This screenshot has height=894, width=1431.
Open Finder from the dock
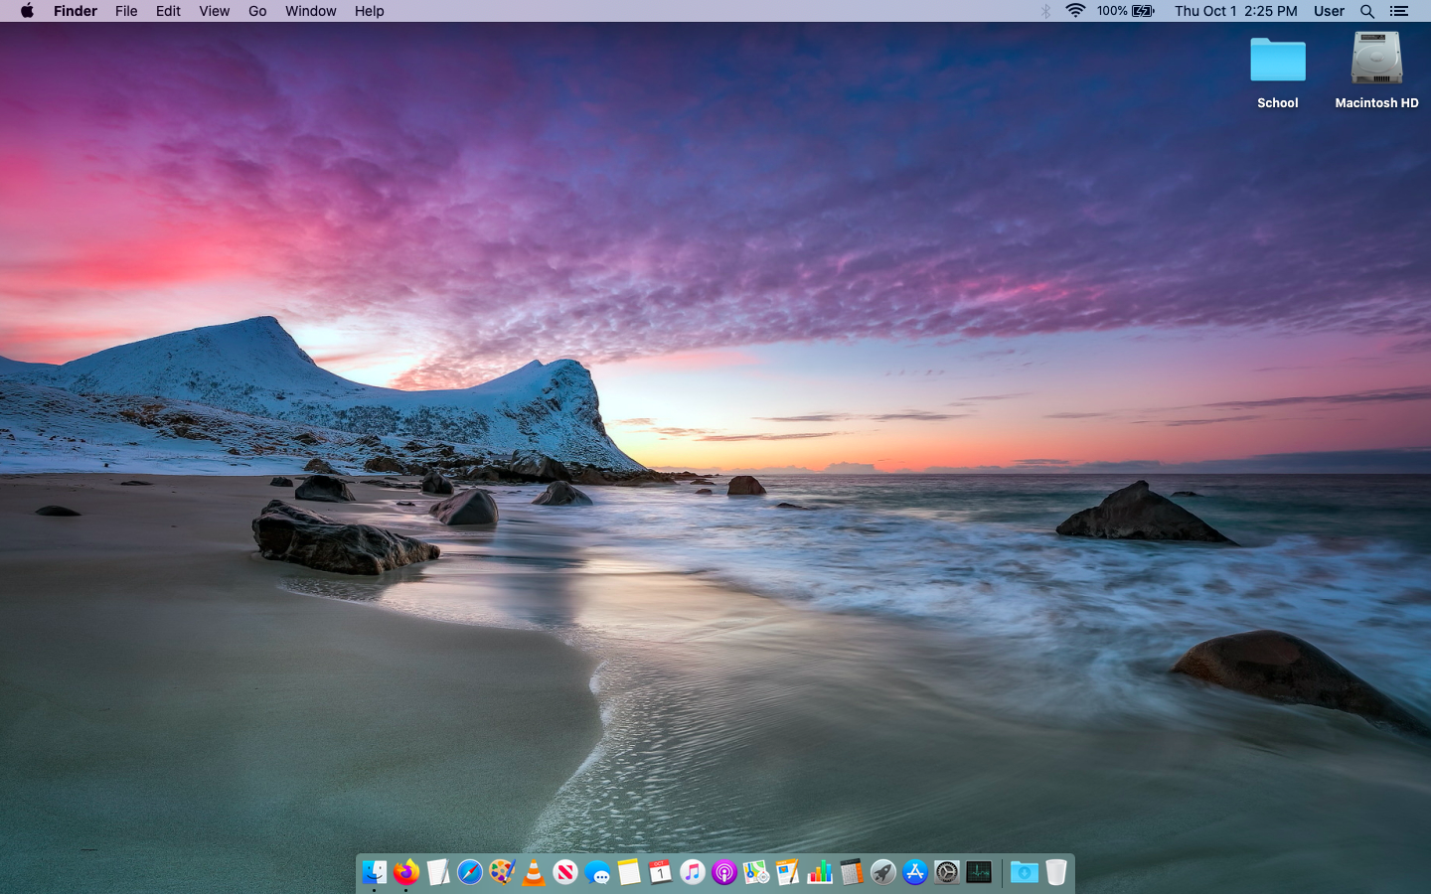(x=375, y=872)
